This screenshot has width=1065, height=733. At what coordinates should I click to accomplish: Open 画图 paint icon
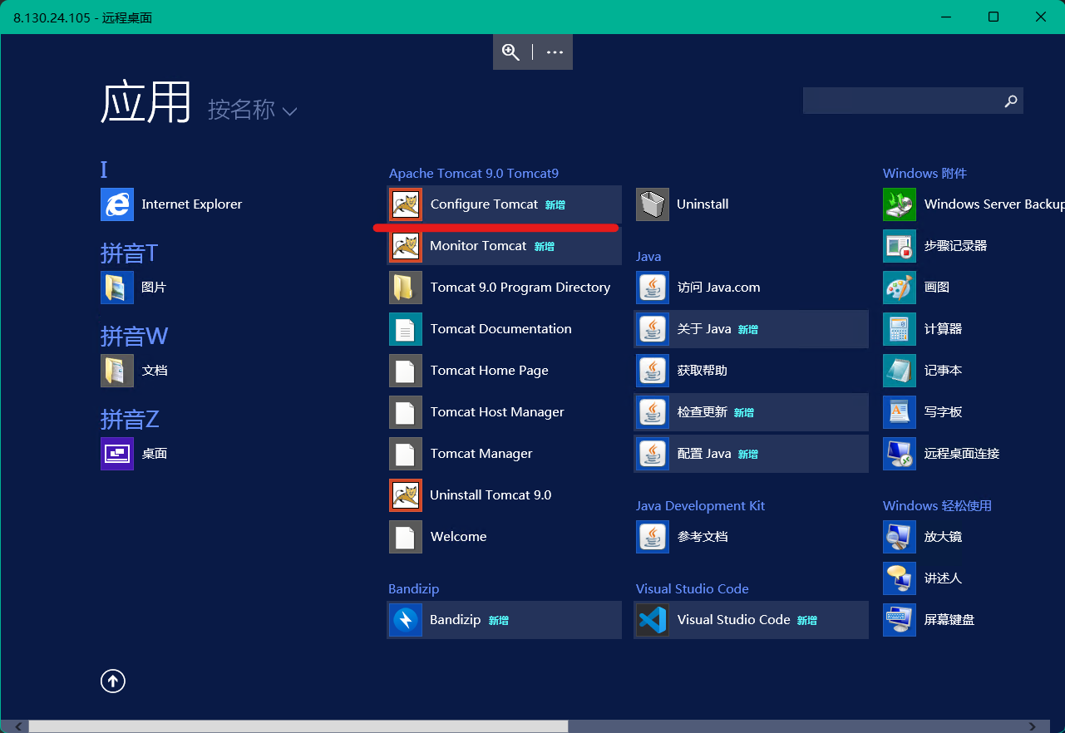click(x=900, y=288)
